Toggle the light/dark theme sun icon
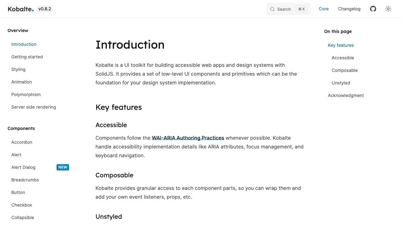 [388, 9]
